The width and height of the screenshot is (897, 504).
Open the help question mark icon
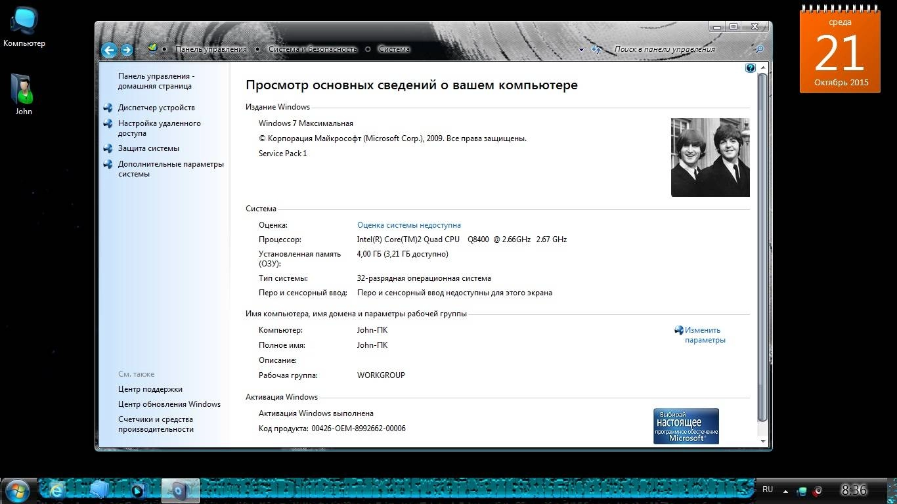751,68
